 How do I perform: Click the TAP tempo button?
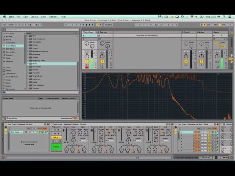[x=4, y=25]
